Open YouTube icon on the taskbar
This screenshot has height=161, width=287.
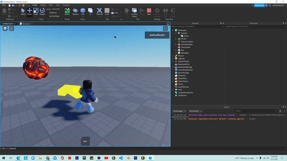(106, 158)
